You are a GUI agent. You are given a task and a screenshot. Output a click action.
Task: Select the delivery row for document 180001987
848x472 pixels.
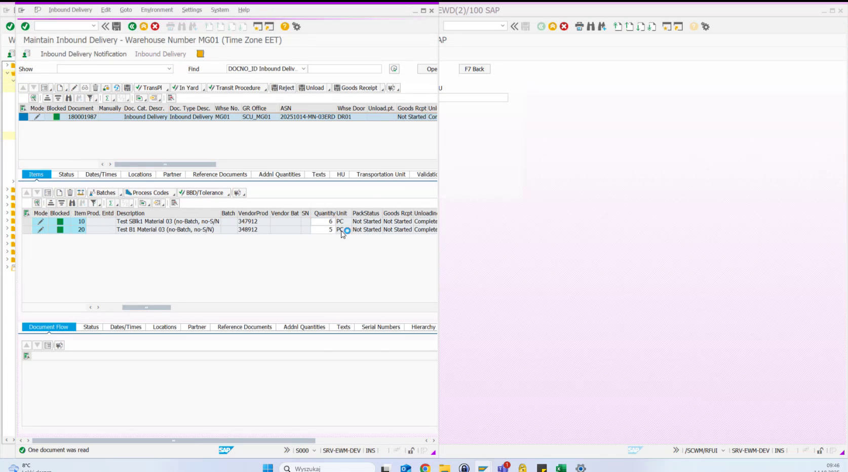22,116
